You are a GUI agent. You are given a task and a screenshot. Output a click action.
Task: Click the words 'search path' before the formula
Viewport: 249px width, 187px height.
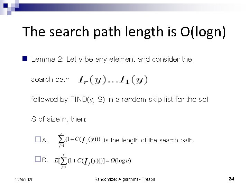50,79
